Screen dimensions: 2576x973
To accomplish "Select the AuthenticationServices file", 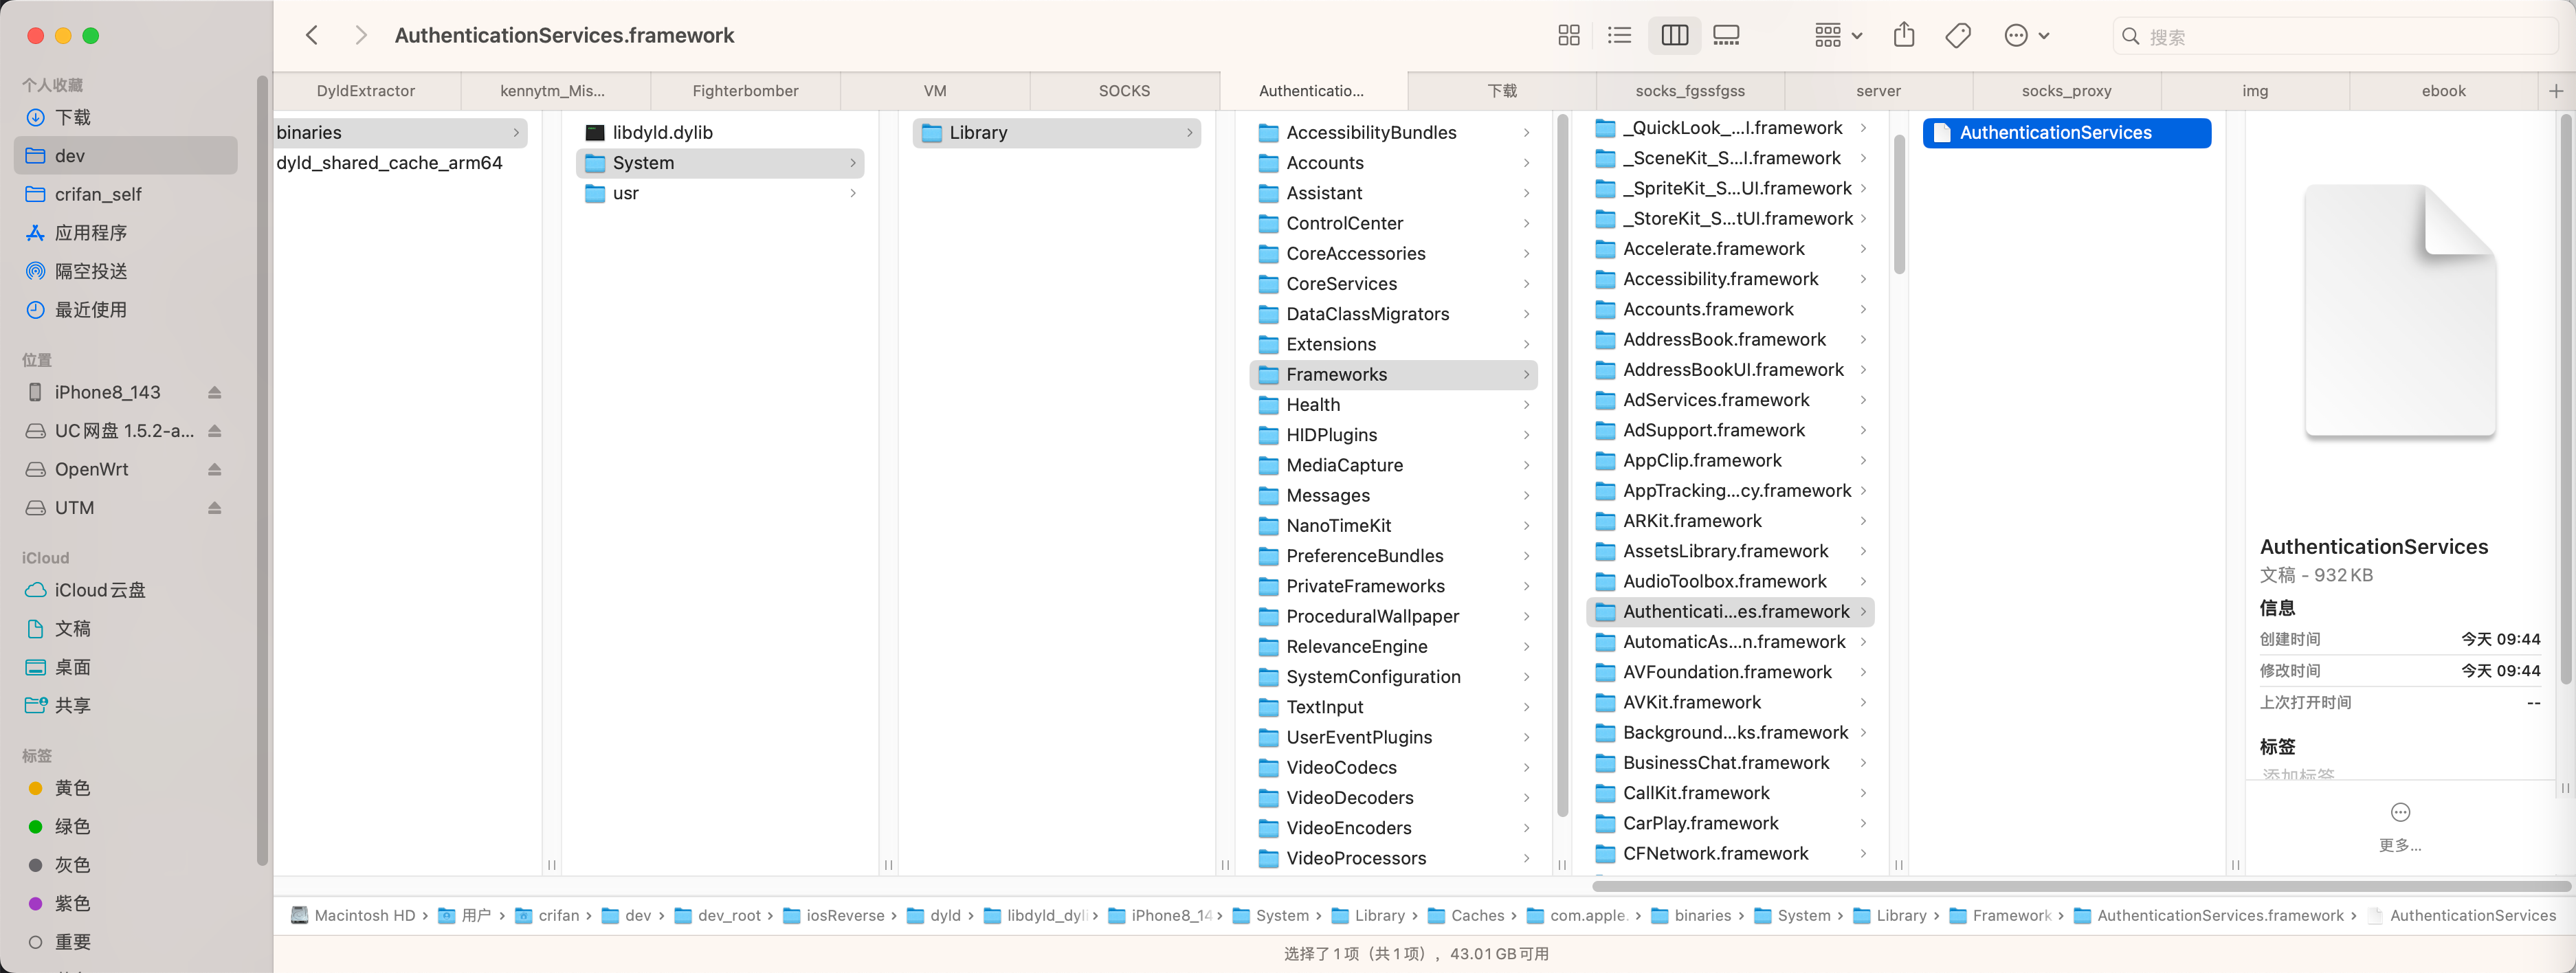I will click(x=2066, y=133).
